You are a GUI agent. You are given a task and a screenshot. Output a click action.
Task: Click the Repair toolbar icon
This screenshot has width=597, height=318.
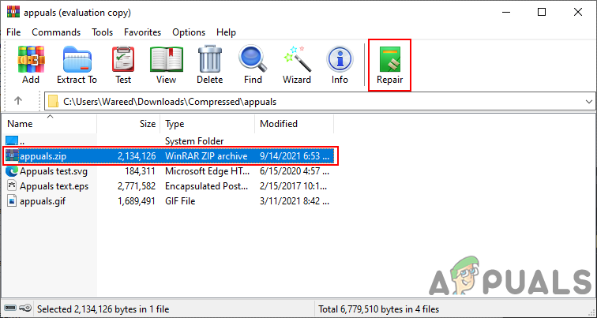pos(390,59)
